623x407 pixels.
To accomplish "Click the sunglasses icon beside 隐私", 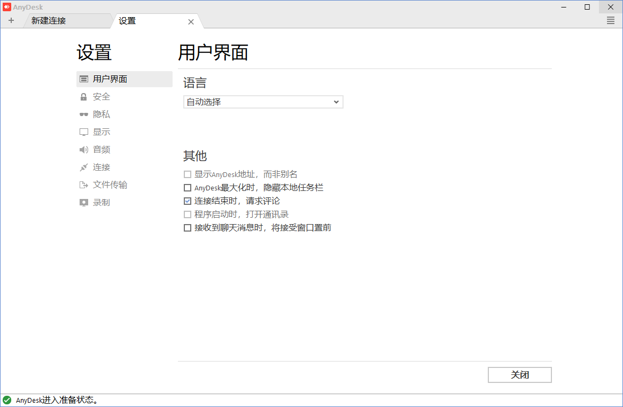I will 84,114.
